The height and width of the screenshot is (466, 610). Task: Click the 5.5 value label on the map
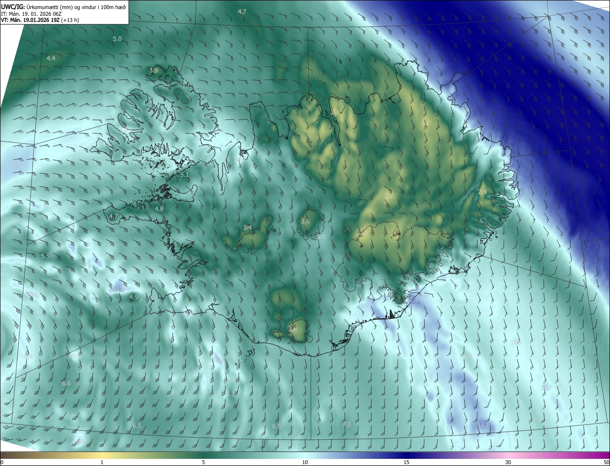(x=45, y=256)
